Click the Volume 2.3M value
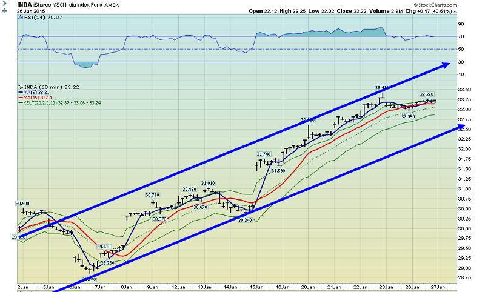Screen dimensions: 485x292 [386, 11]
